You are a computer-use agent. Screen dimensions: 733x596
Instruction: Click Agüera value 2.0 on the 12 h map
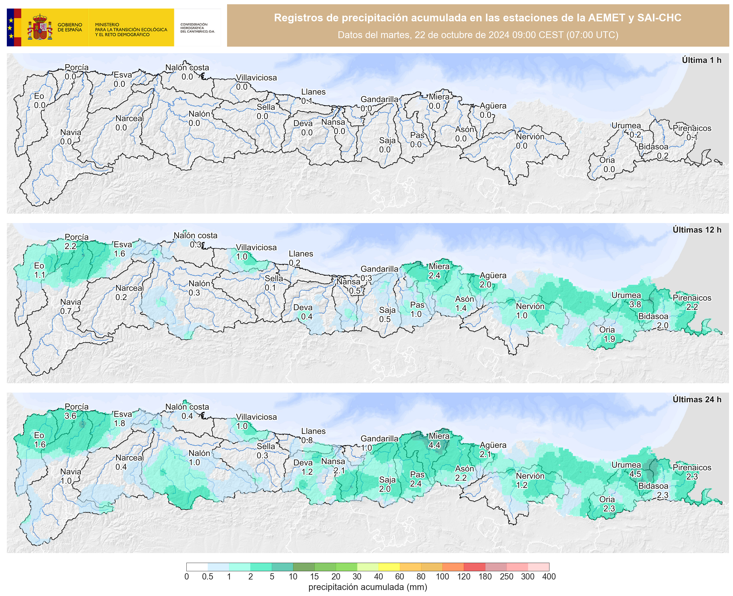point(485,284)
